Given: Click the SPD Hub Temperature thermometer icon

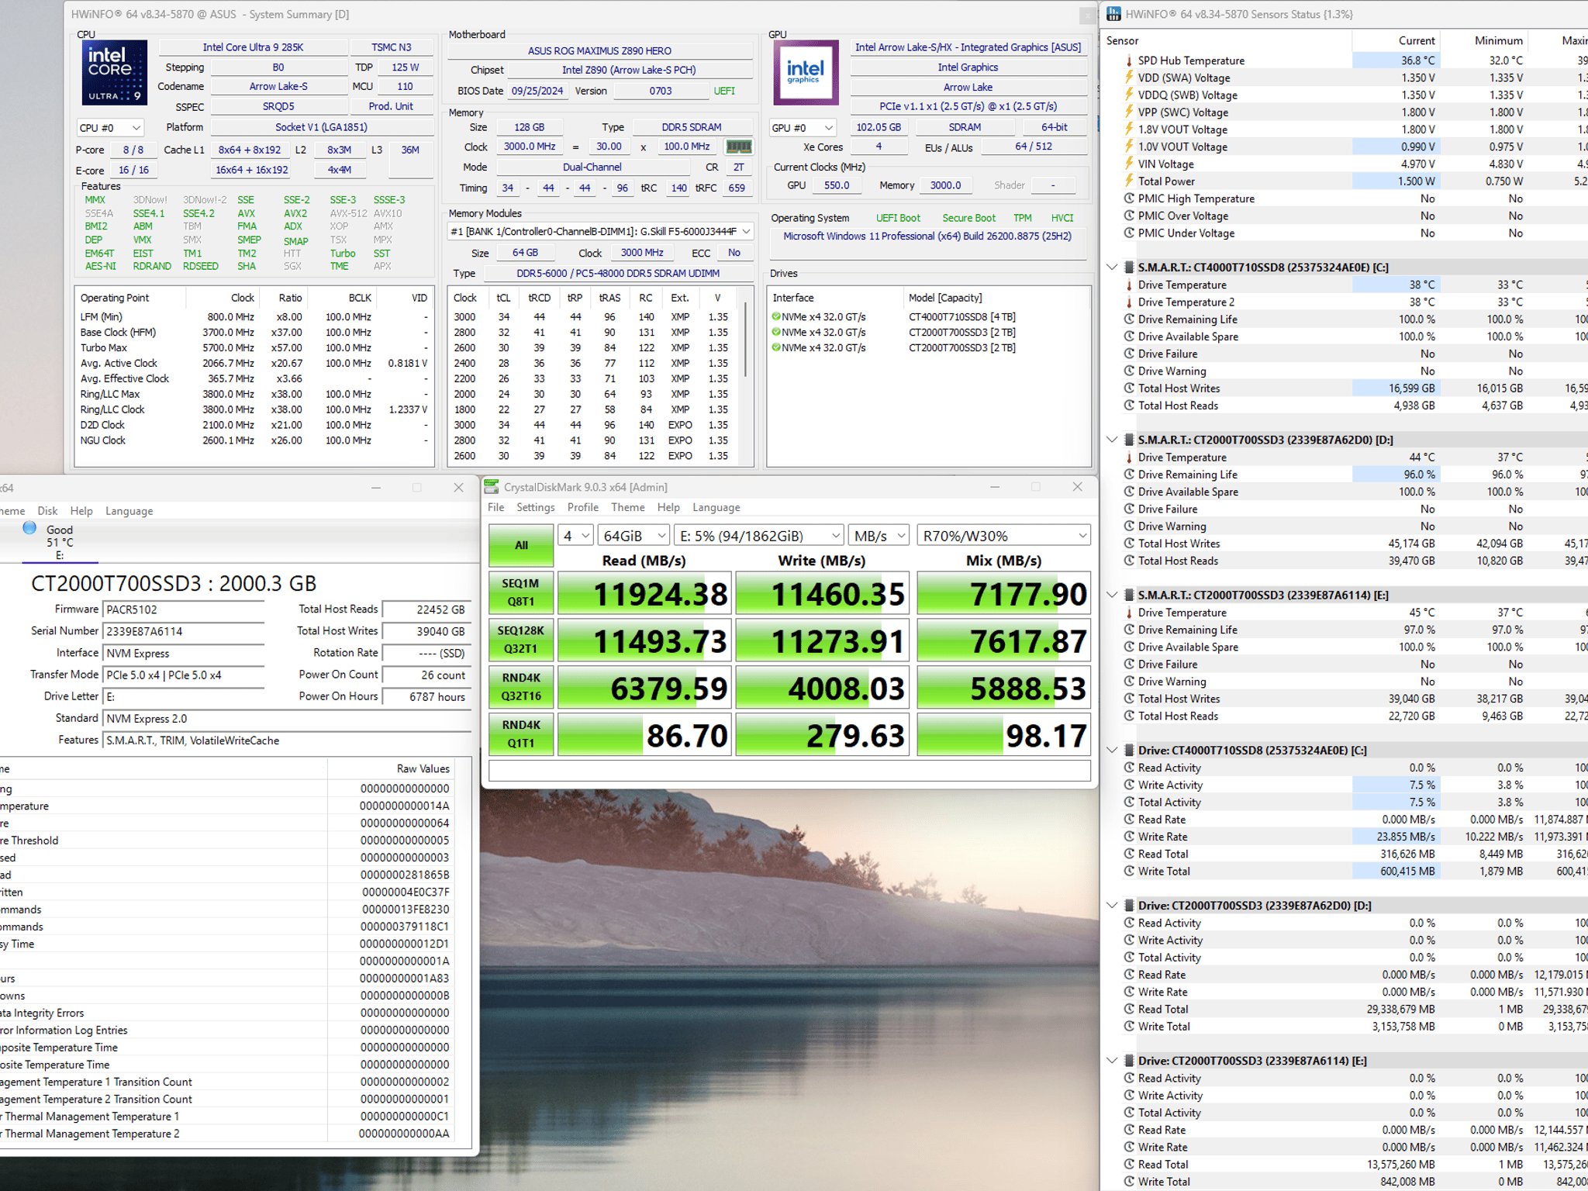Looking at the screenshot, I should 1129,60.
